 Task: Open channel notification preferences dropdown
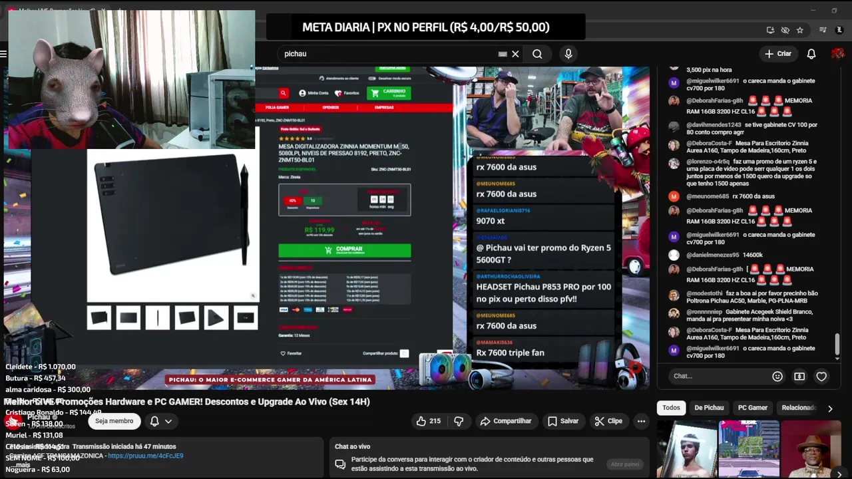[x=160, y=421]
